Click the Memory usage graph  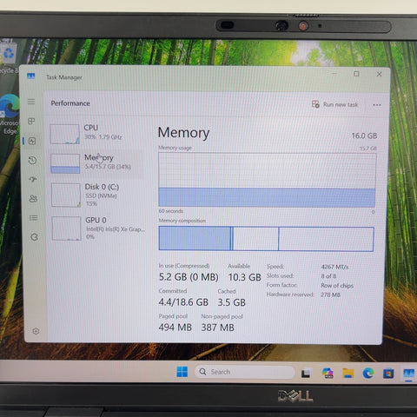click(x=267, y=180)
